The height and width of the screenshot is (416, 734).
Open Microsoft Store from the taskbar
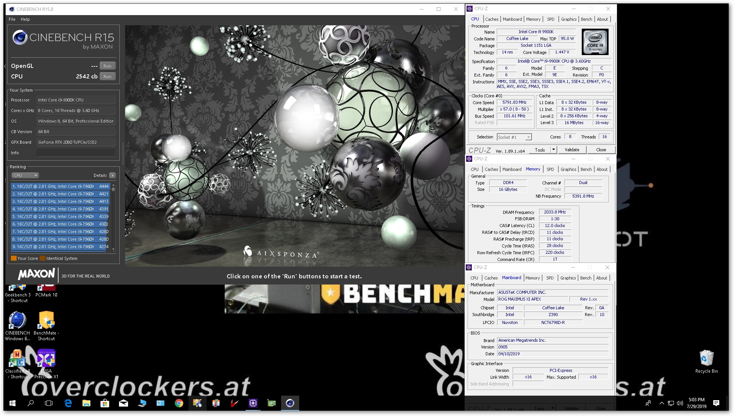[x=105, y=403]
